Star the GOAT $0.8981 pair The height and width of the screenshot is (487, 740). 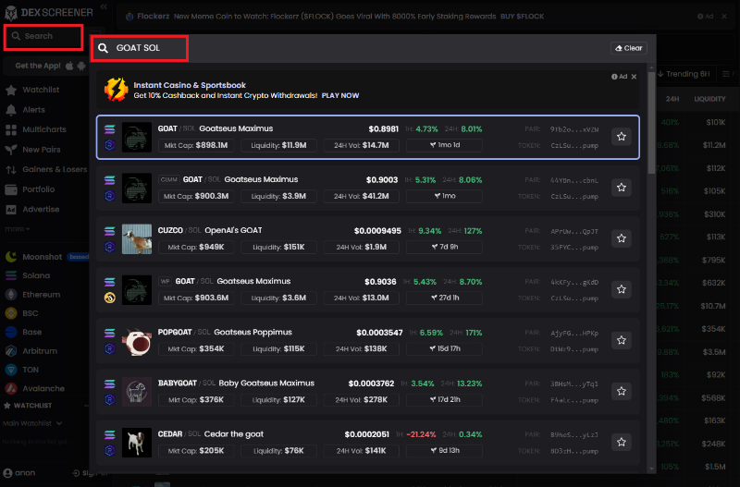[x=621, y=137]
